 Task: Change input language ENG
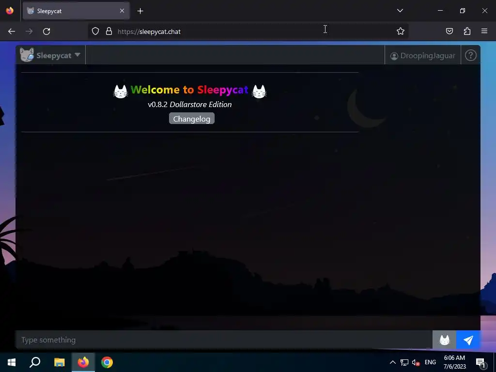coord(430,362)
